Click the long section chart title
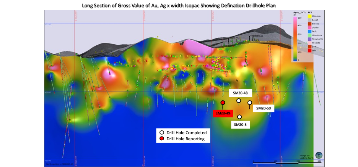 179,5
